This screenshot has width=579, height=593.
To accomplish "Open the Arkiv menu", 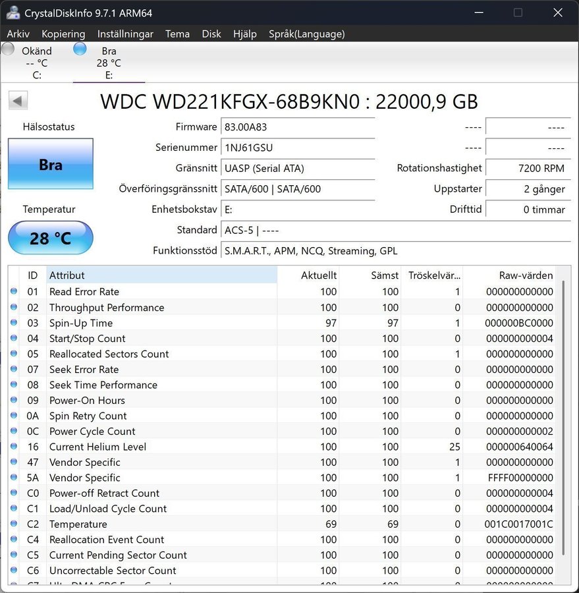I will pos(18,34).
